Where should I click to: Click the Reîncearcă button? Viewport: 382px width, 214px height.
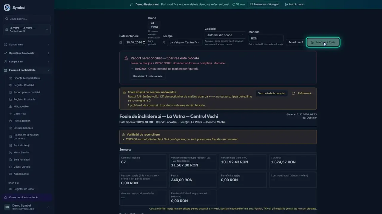point(301,93)
